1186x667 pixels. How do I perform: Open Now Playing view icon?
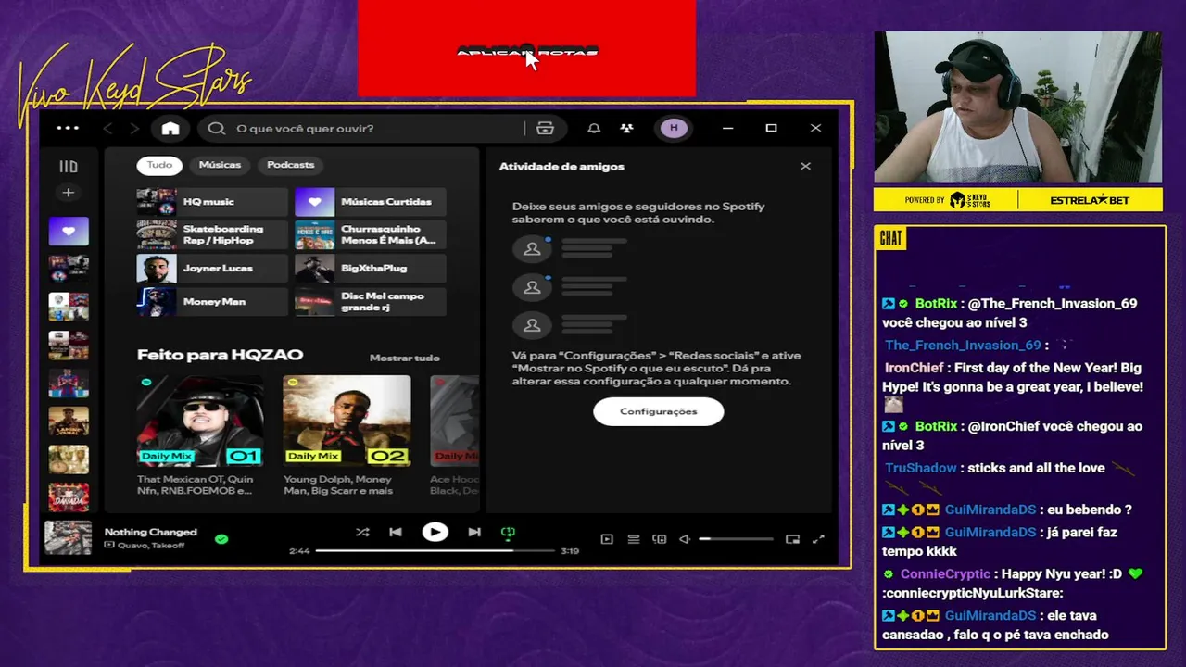coord(607,539)
